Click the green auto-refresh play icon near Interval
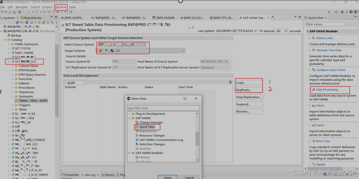The width and height of the screenshot is (359, 179). point(261,31)
